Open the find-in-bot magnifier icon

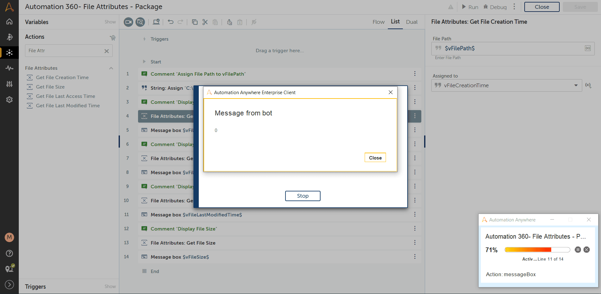pos(140,22)
